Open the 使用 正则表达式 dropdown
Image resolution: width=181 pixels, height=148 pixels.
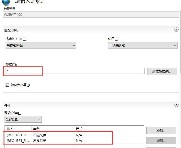(143, 45)
